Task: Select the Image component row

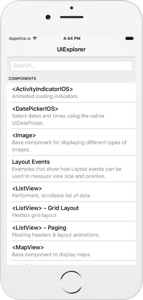Action: pyautogui.click(x=71, y=142)
